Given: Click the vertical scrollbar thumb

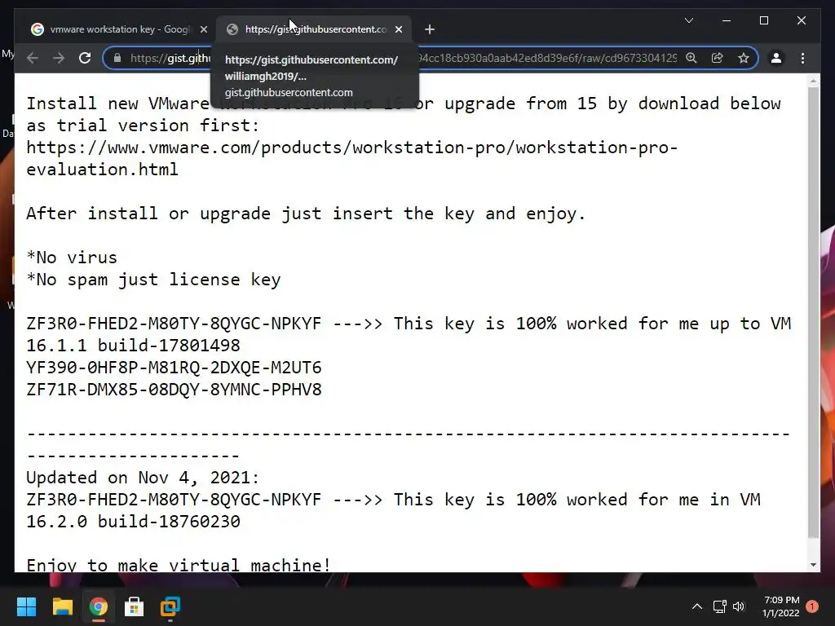Looking at the screenshot, I should tap(813, 312).
